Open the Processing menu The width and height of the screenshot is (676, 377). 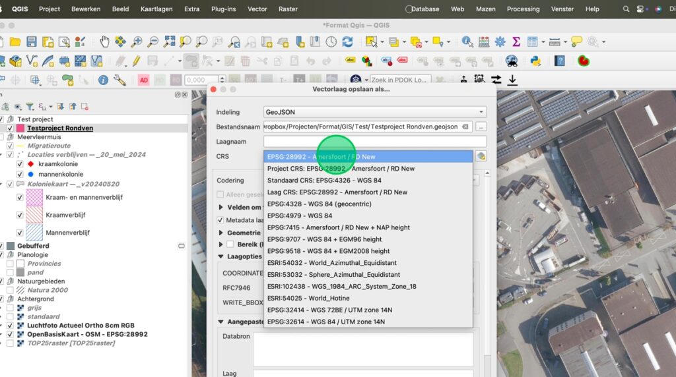(523, 9)
